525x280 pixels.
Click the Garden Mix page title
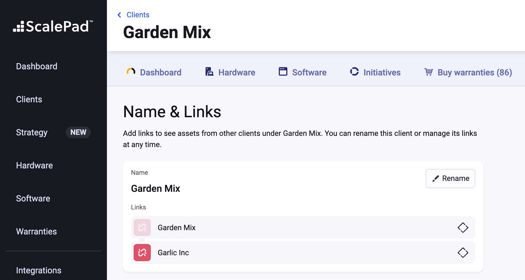point(167,32)
